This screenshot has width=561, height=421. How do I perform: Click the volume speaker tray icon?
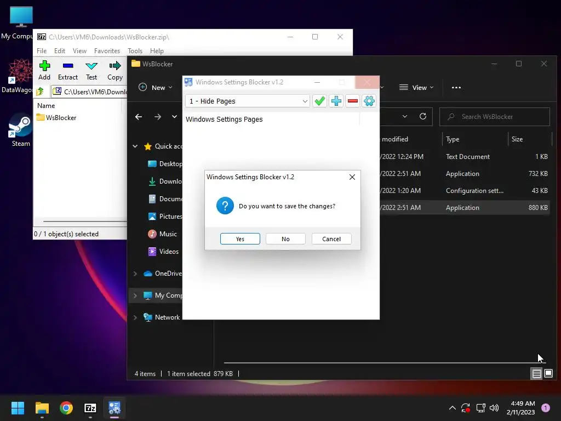pyautogui.click(x=494, y=408)
